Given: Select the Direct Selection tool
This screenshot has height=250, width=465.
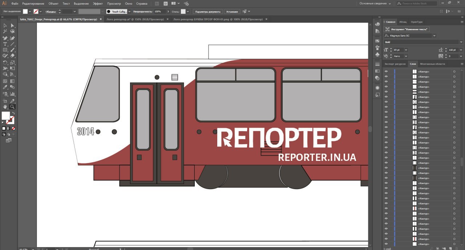Looking at the screenshot, I should tap(12, 25).
